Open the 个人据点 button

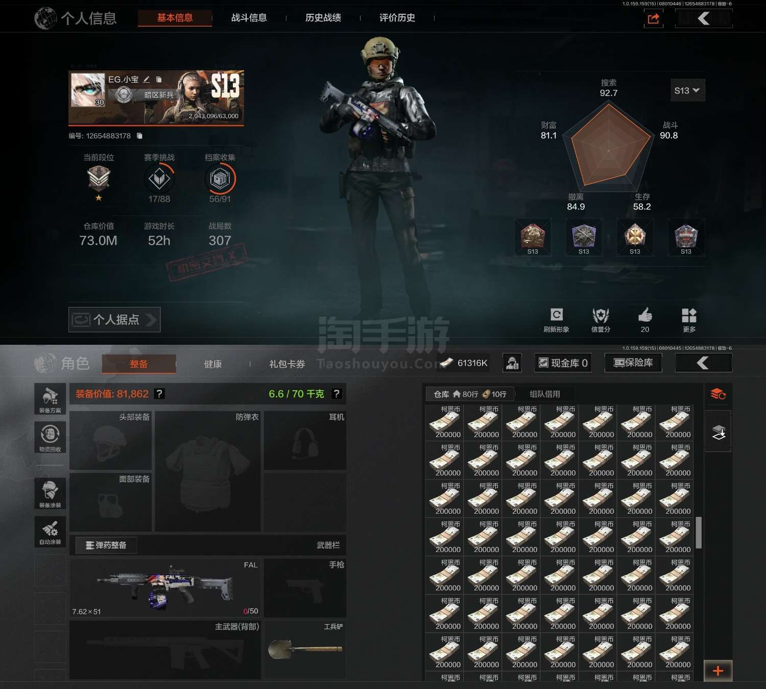pos(114,320)
